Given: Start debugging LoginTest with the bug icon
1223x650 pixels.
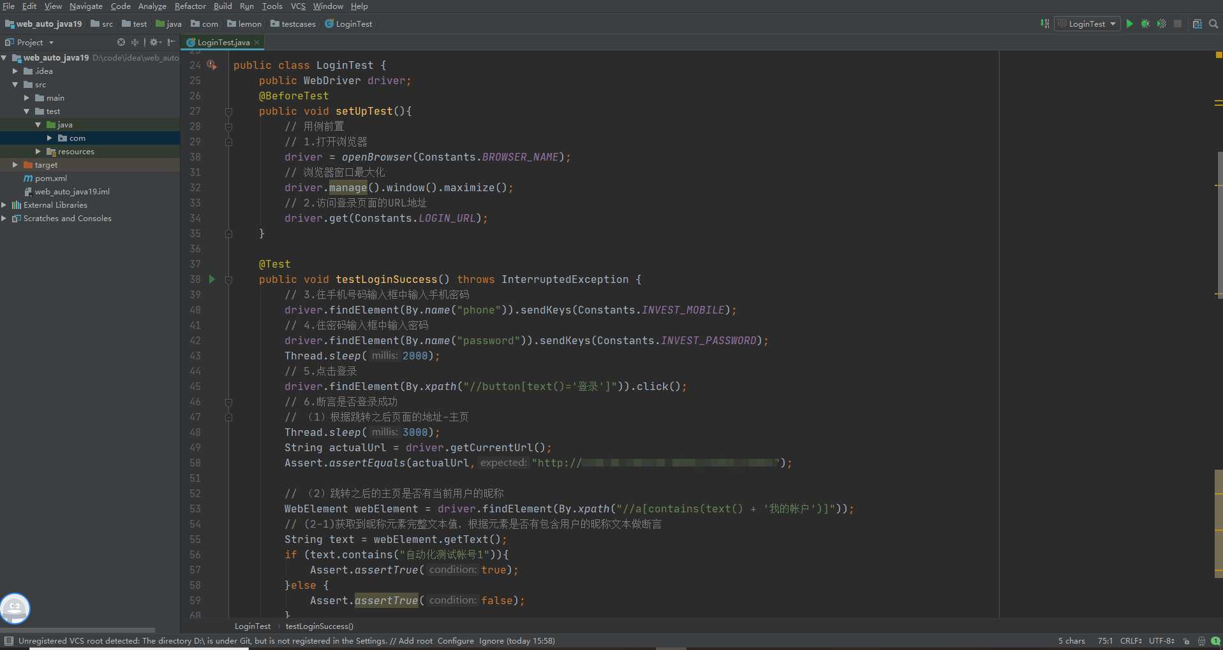Looking at the screenshot, I should tap(1146, 24).
